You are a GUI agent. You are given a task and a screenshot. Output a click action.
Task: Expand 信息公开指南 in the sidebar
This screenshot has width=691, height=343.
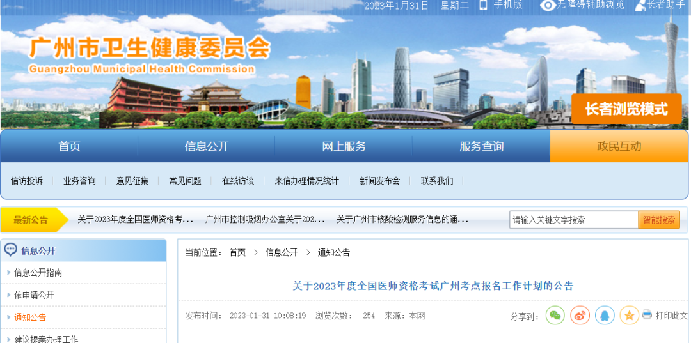38,273
